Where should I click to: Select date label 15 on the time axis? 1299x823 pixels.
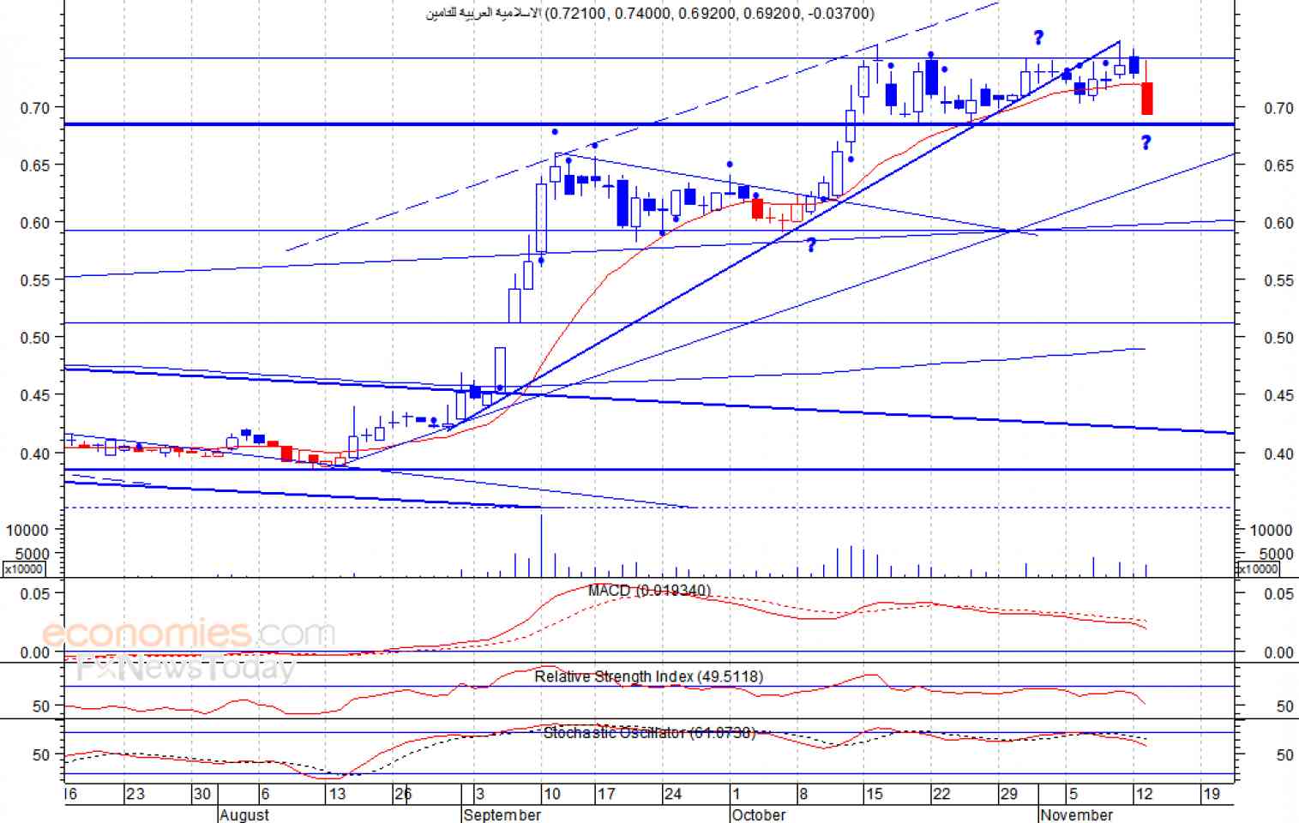pos(874,794)
